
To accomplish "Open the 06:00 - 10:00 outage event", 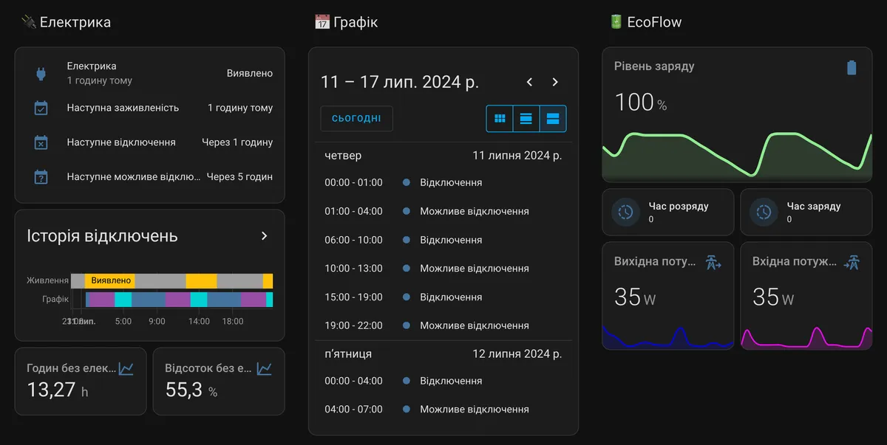I will click(443, 240).
